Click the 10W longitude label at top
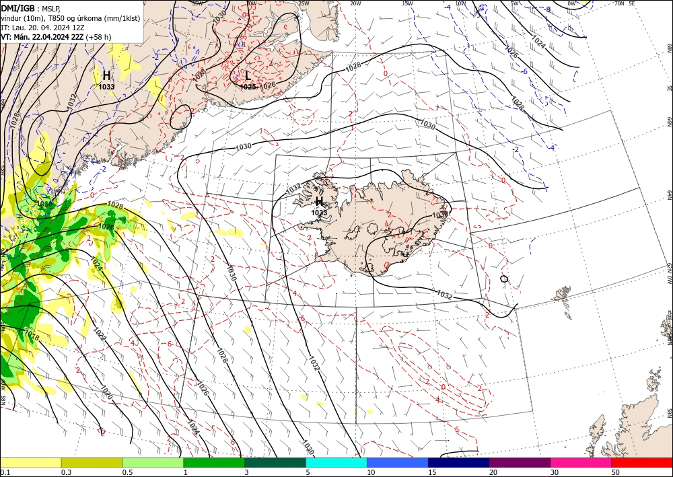The height and width of the screenshot is (477, 673). 460,3
